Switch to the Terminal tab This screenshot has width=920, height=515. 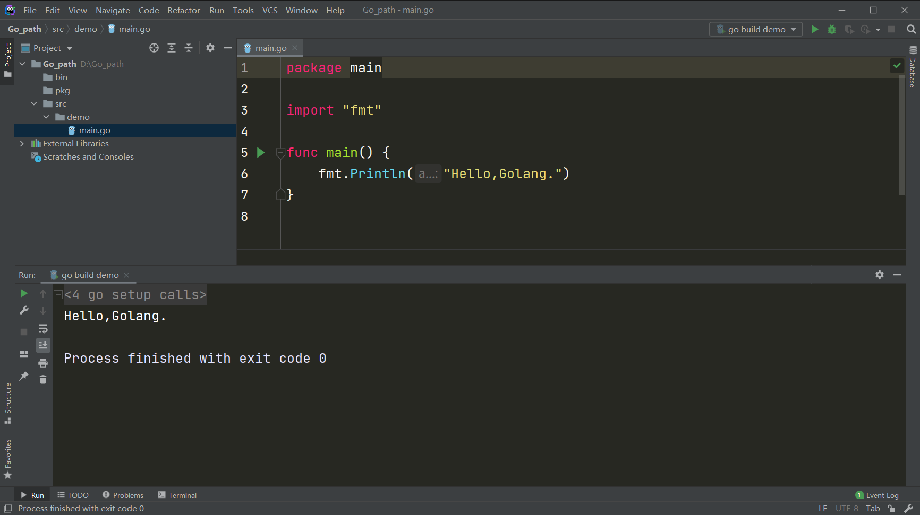click(177, 495)
